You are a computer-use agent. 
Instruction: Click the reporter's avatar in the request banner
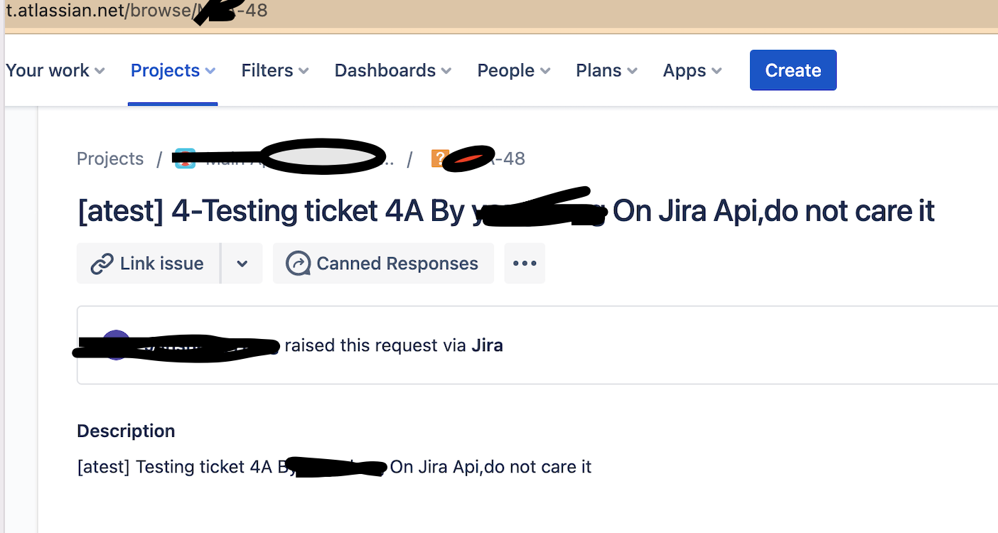pos(117,345)
